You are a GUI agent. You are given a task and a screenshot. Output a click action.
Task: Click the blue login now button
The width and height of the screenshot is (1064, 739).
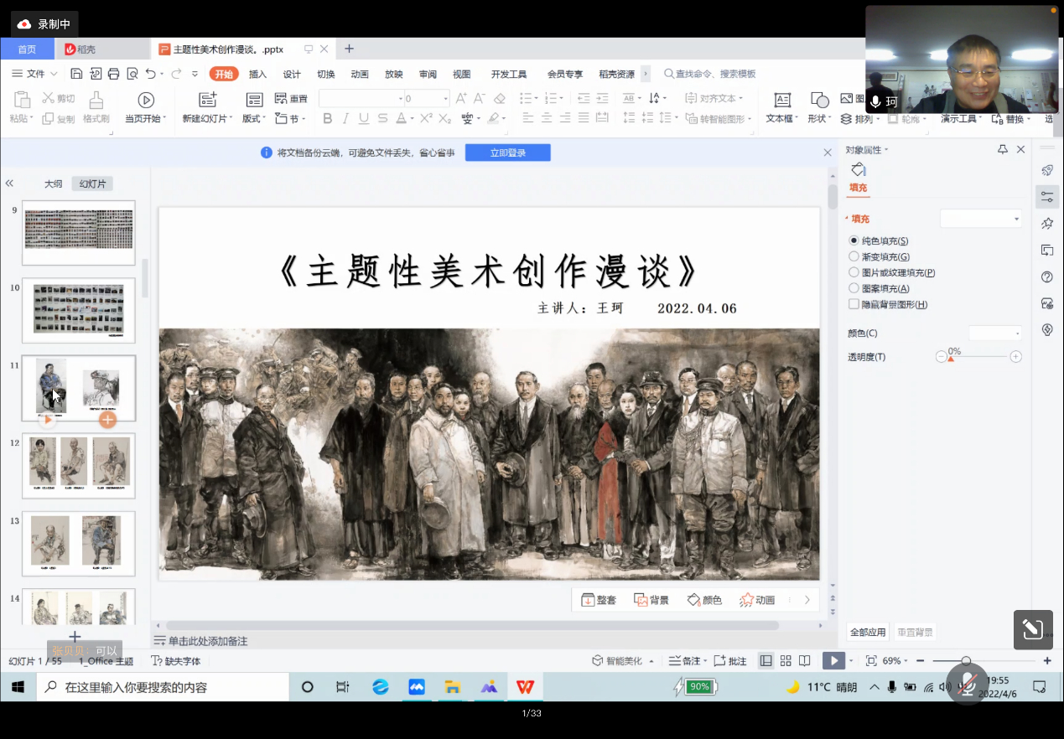coord(507,152)
